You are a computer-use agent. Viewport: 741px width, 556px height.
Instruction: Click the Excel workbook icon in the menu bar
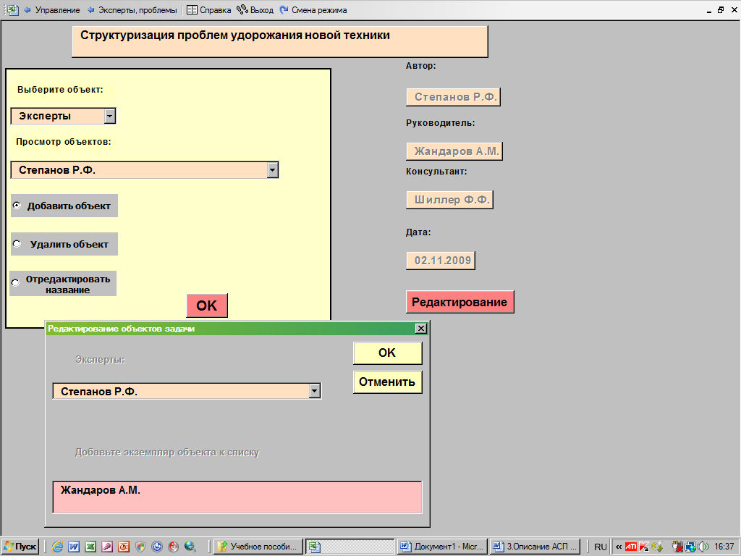[12, 9]
